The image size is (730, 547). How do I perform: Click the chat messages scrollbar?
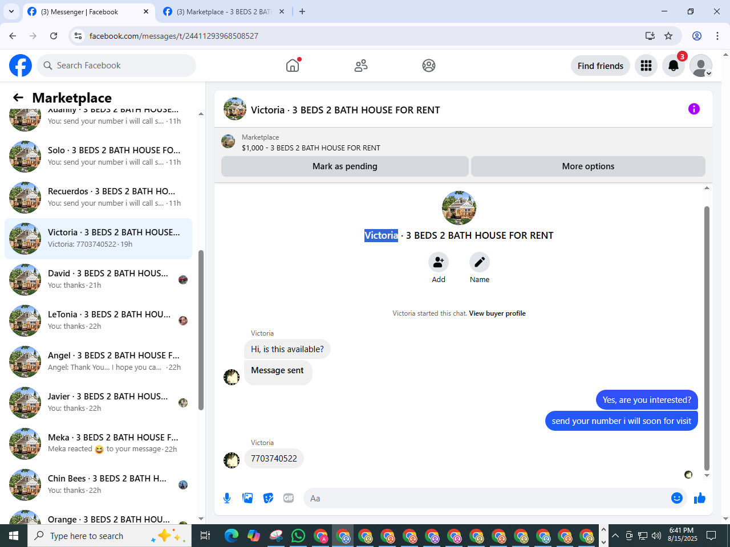[707, 339]
